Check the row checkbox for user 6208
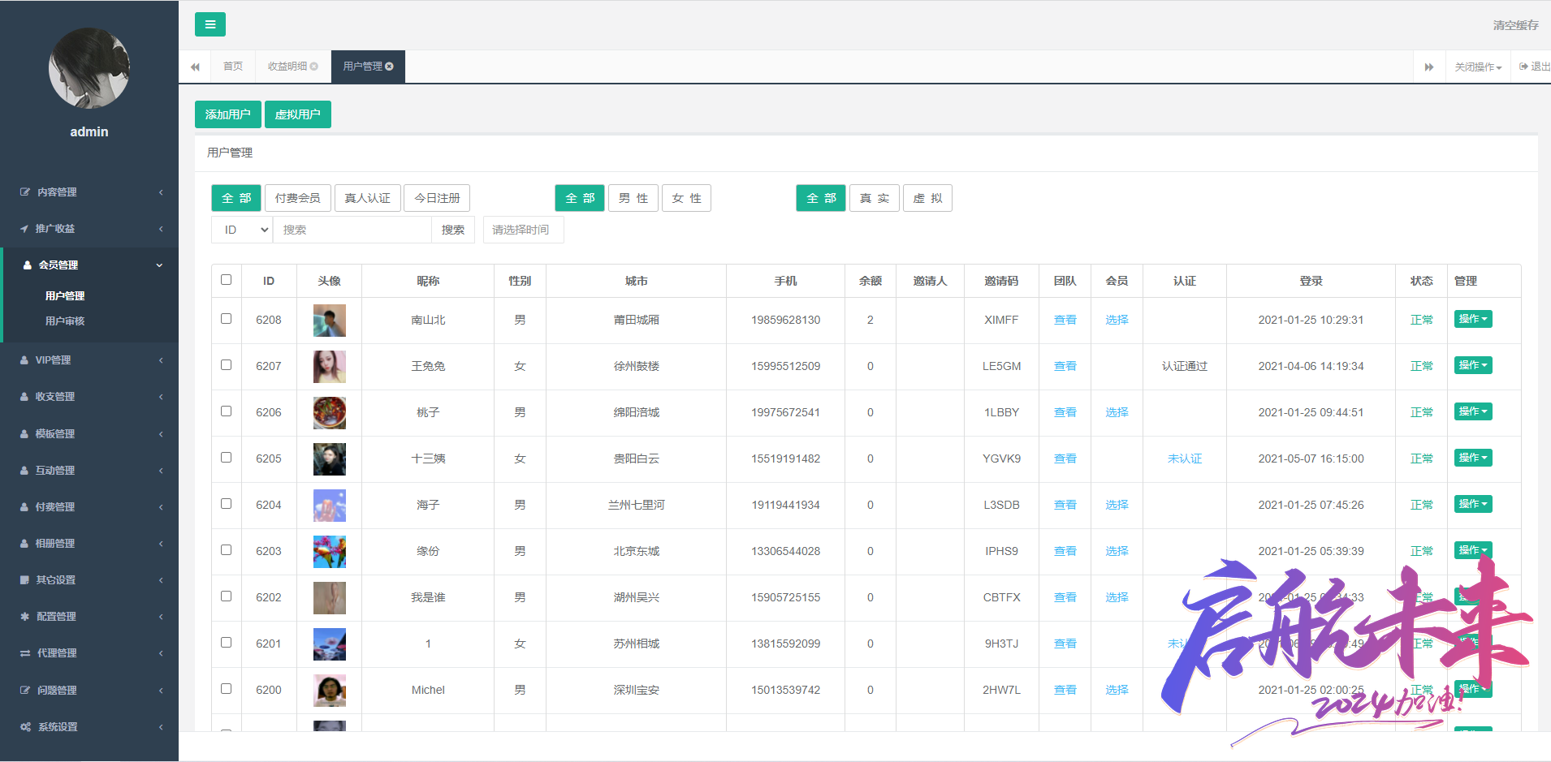The image size is (1551, 762). click(x=227, y=319)
